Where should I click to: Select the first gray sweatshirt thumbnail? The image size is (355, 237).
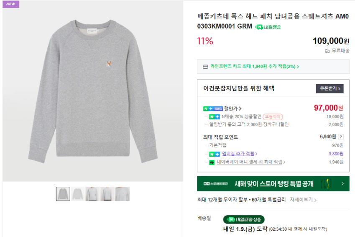pos(63,194)
